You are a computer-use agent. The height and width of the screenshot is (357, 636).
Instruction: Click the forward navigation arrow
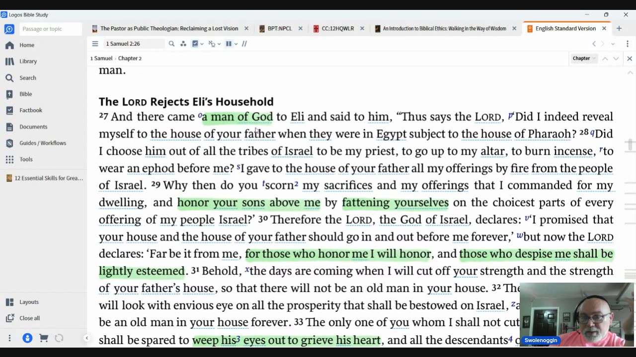tap(603, 44)
